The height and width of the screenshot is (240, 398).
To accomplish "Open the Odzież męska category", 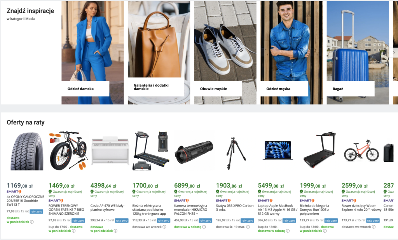I will tap(292, 53).
